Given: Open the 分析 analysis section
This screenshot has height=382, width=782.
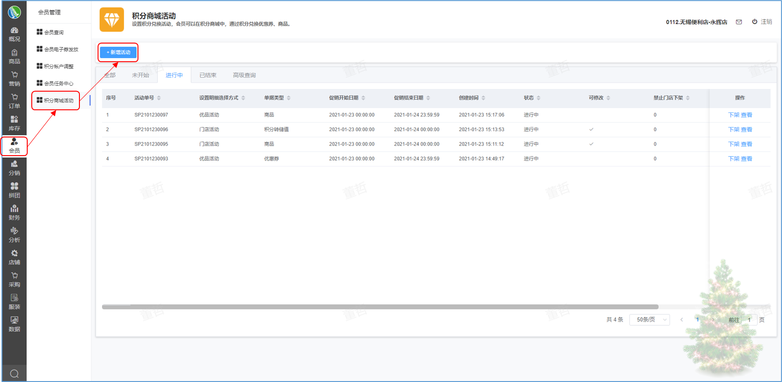Looking at the screenshot, I should [14, 235].
